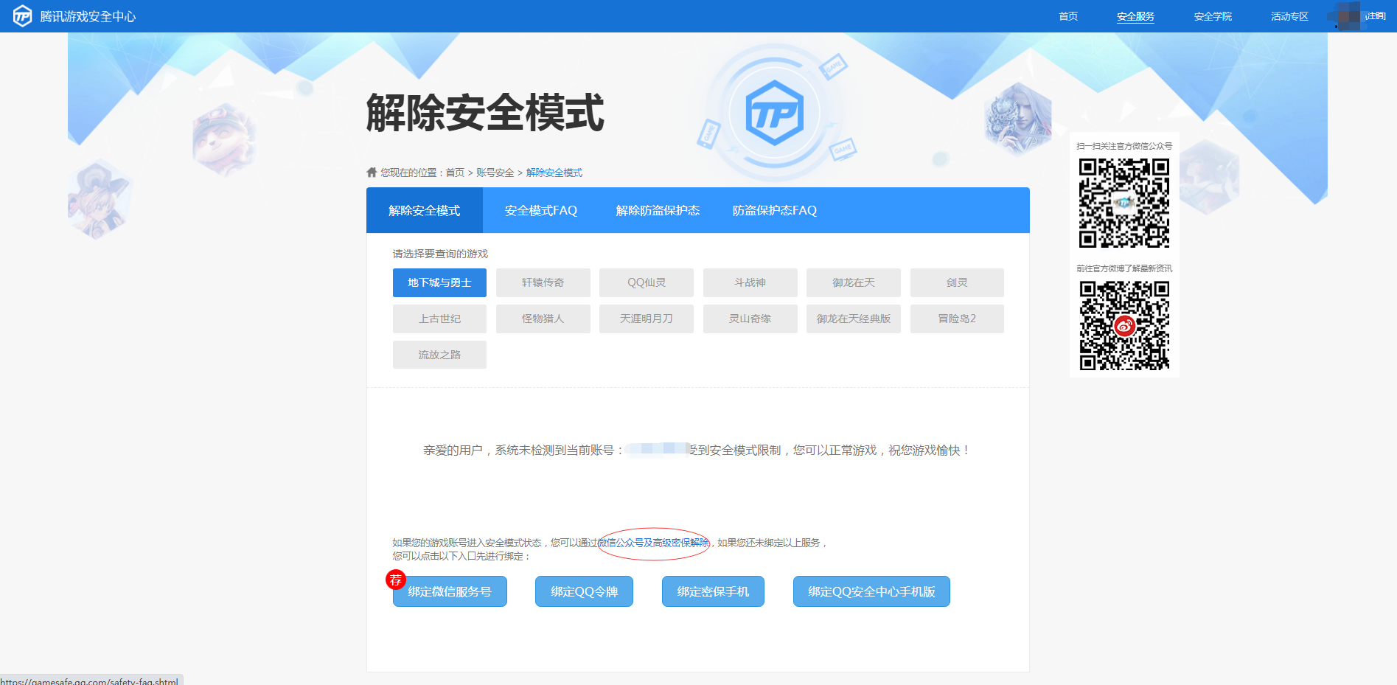Click the 请选择要查询的游戏 label text
The height and width of the screenshot is (685, 1397).
[440, 254]
